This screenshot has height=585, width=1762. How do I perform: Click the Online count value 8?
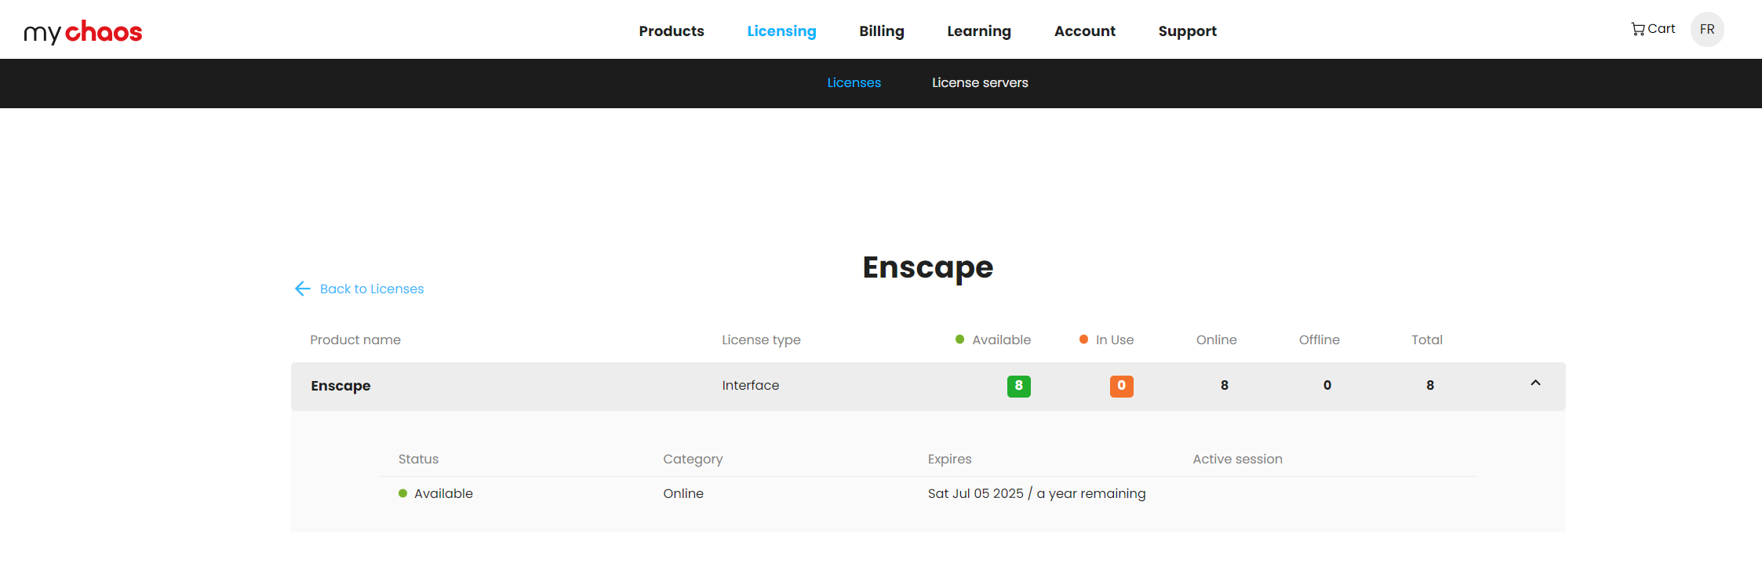click(1225, 385)
